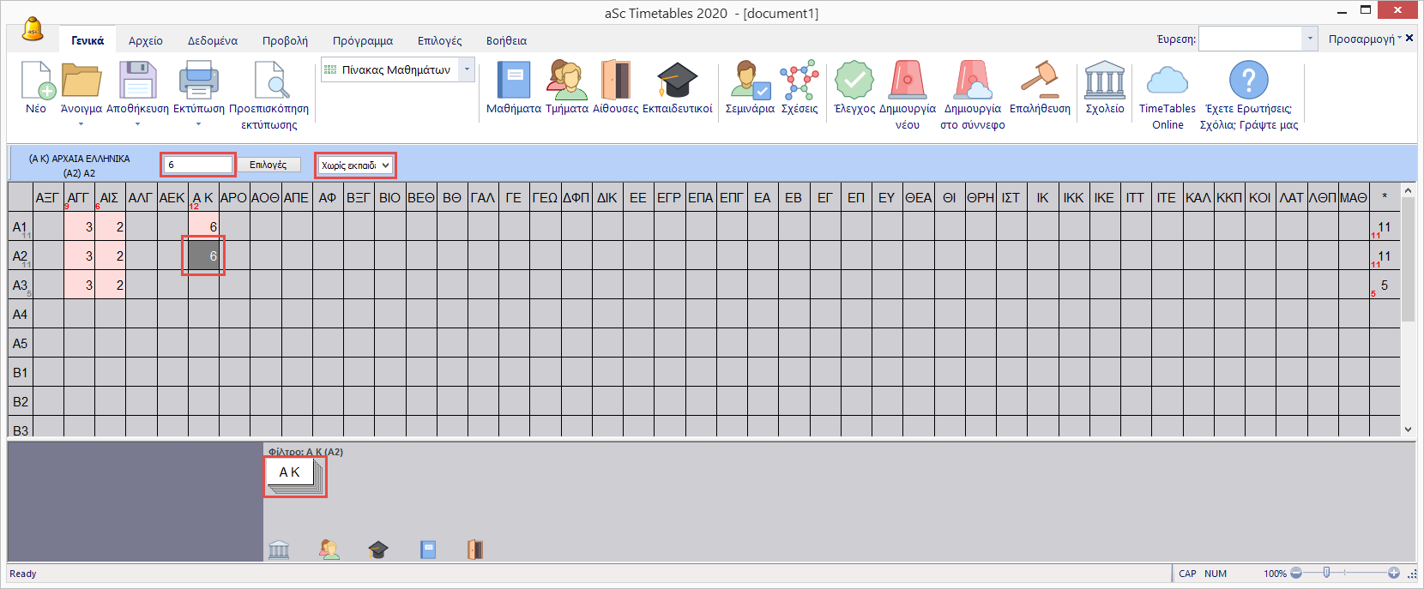Expand the Πίνακας Μαθημάτων view dropdown

pos(467,69)
